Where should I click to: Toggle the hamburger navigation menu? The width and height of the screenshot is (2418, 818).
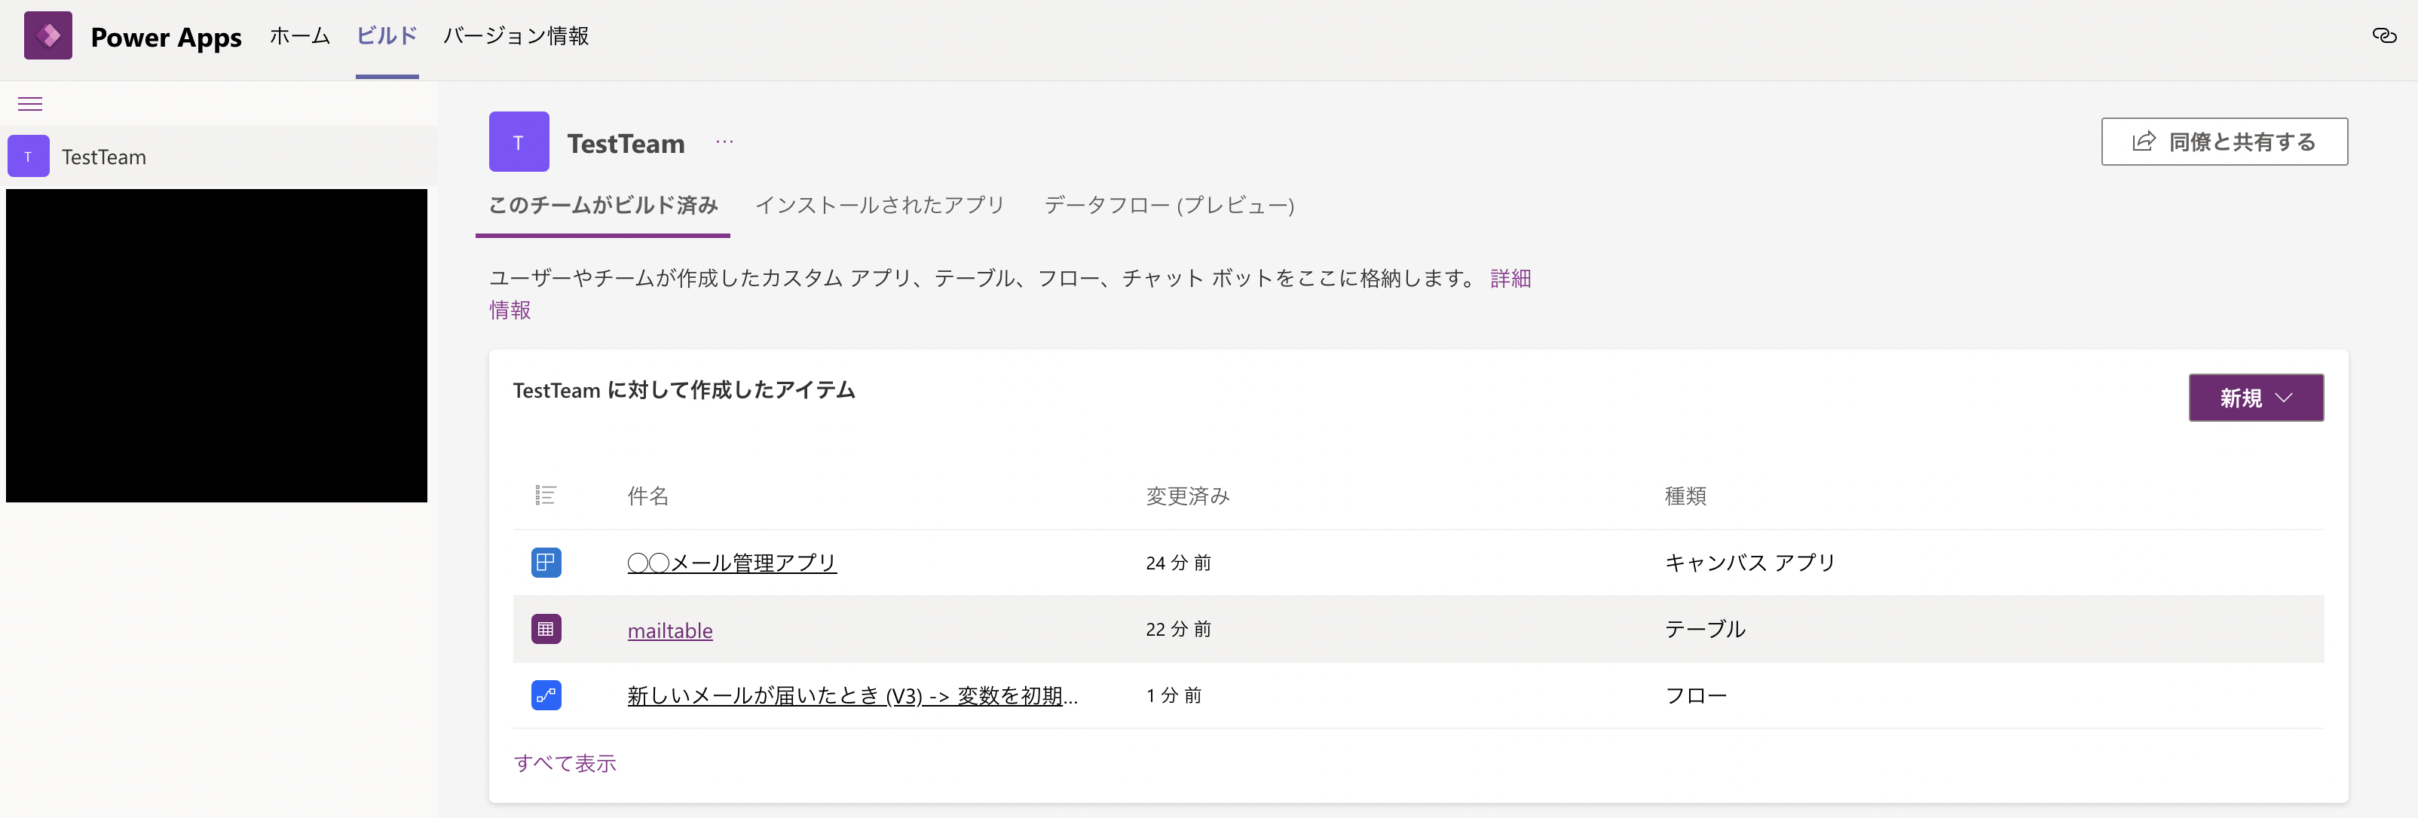click(x=30, y=104)
